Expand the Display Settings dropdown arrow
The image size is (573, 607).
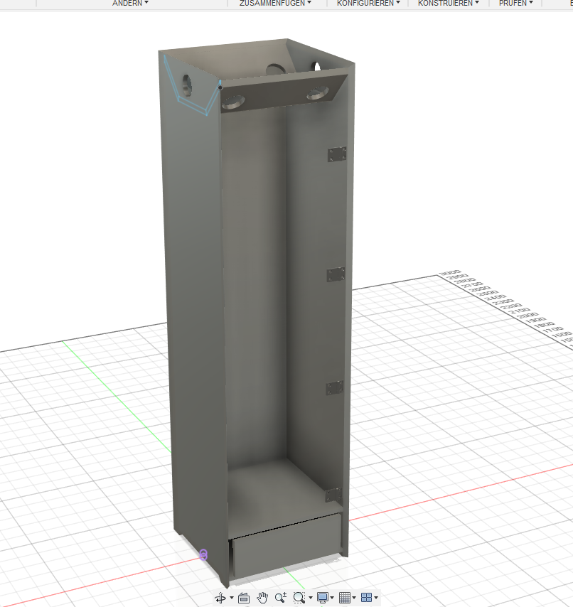click(332, 598)
